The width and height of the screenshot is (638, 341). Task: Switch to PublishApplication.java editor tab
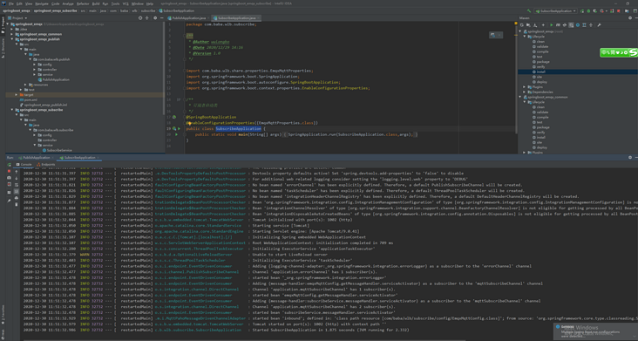coord(189,18)
